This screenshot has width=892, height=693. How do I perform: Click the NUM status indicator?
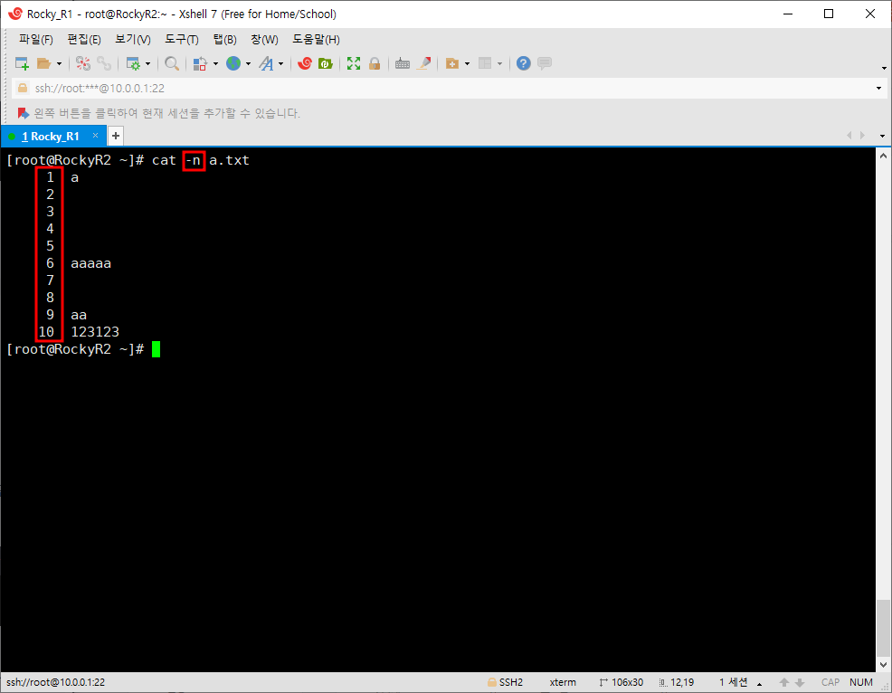(x=860, y=682)
